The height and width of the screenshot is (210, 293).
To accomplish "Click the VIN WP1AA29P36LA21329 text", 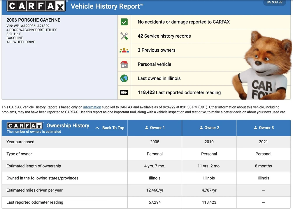I will [x=28, y=26].
